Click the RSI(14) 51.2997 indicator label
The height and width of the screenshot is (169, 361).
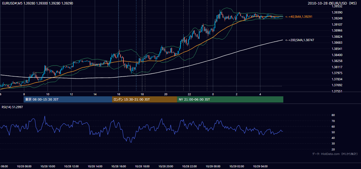click(x=12, y=107)
